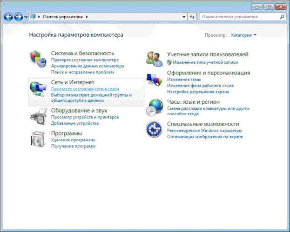Select Добавление устройства link
Viewport: 290px width, 232px height.
point(75,123)
